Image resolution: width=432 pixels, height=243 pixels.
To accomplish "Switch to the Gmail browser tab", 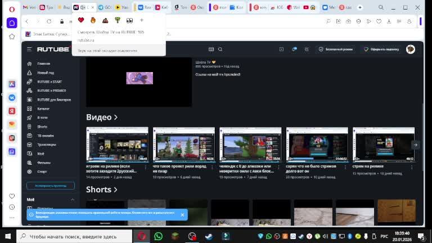I will pos(29,7).
